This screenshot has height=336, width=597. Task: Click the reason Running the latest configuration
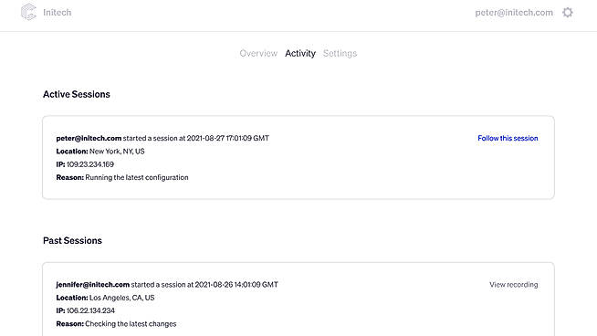pos(137,177)
